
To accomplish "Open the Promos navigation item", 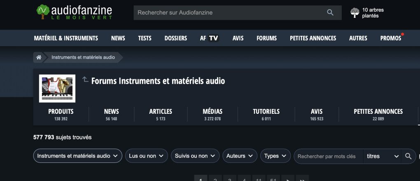I will tap(391, 38).
